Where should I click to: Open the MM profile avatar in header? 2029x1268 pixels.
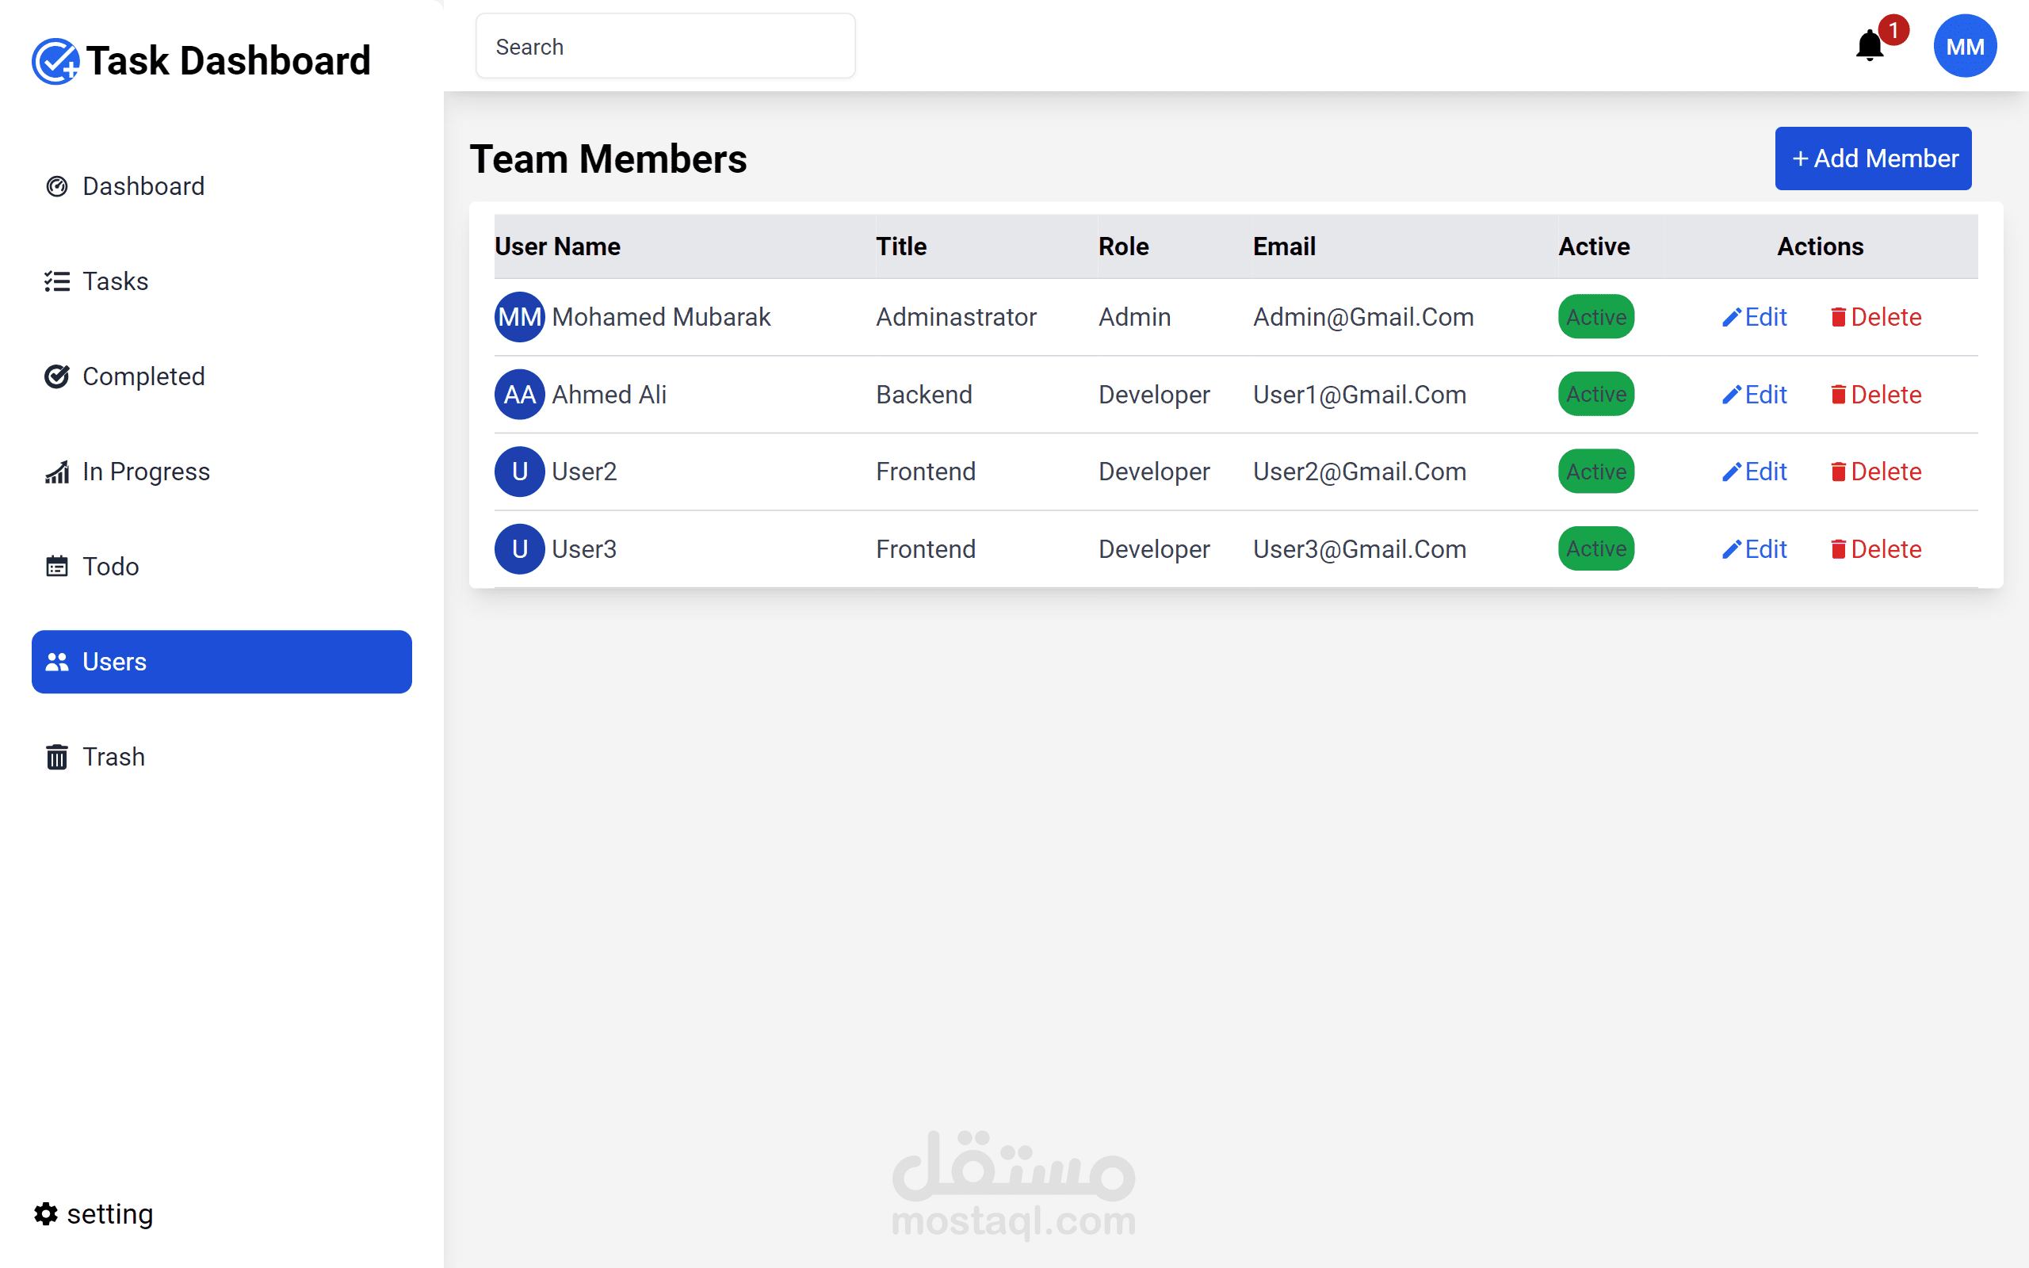point(1965,46)
